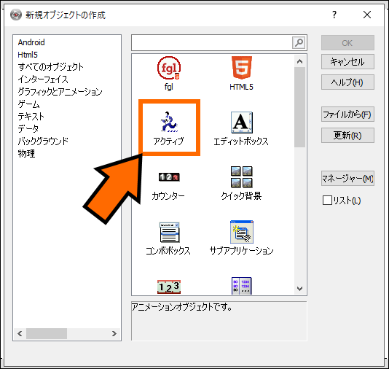This screenshot has width=389, height=369.
Task: Open the Android category
Action: pos(31,42)
